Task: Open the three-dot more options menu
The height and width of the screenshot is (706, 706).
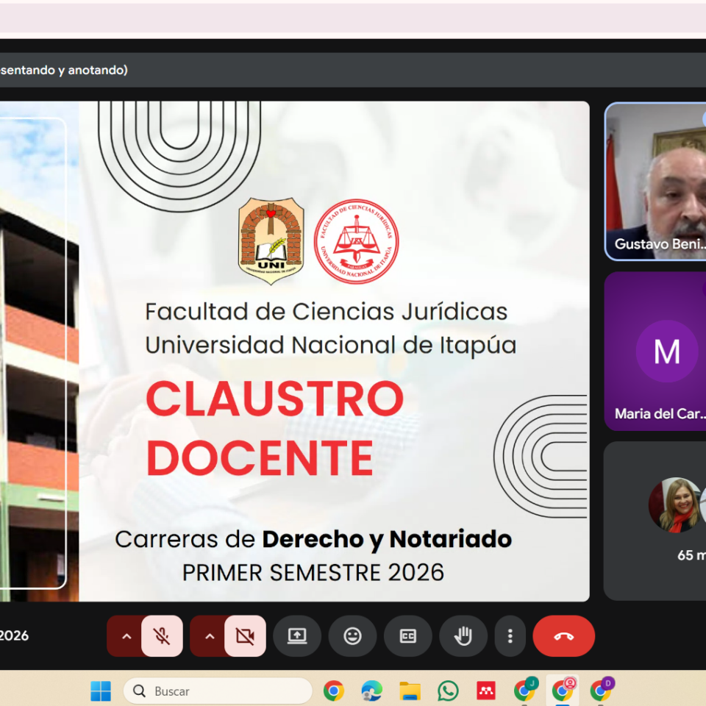Action: [x=510, y=635]
